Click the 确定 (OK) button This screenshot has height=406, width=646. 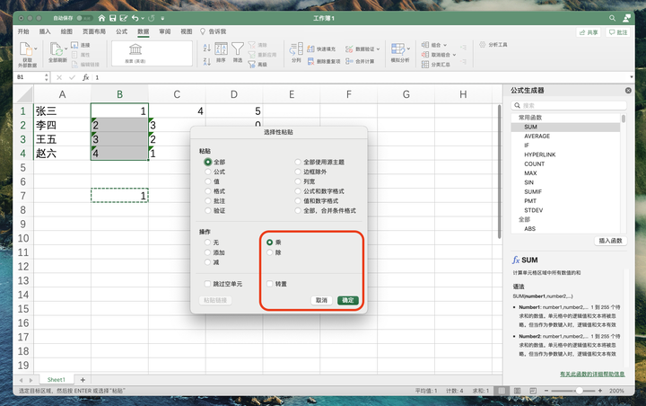pyautogui.click(x=348, y=300)
